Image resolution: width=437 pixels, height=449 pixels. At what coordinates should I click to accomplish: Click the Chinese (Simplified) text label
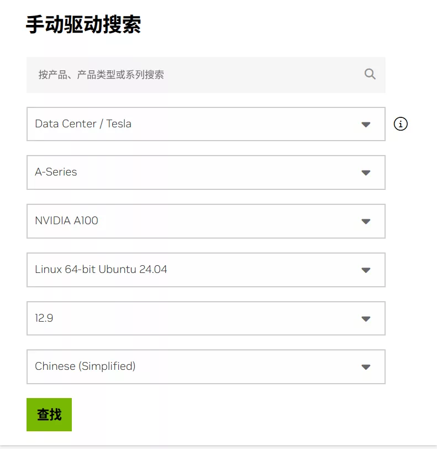[85, 367]
